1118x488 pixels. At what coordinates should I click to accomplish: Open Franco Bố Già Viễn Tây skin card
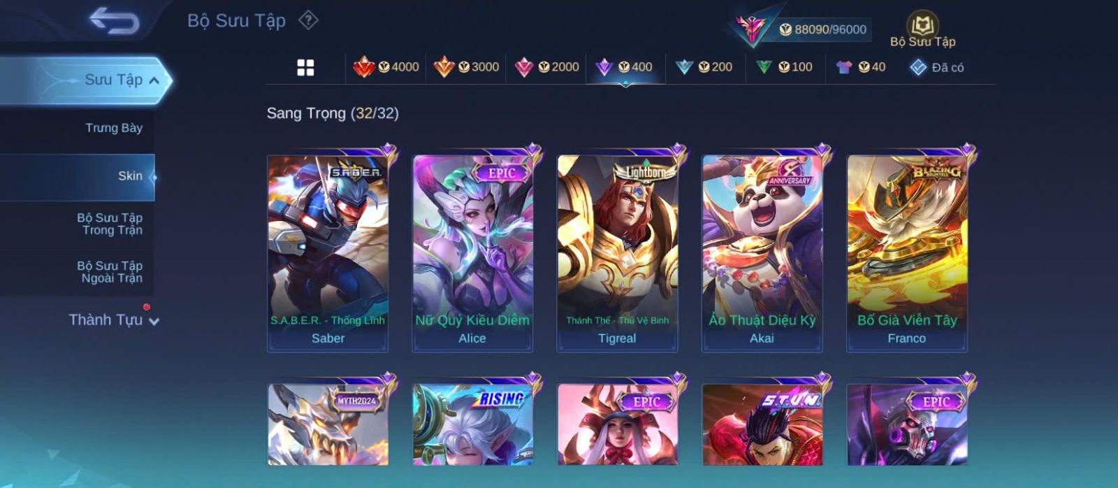click(907, 253)
